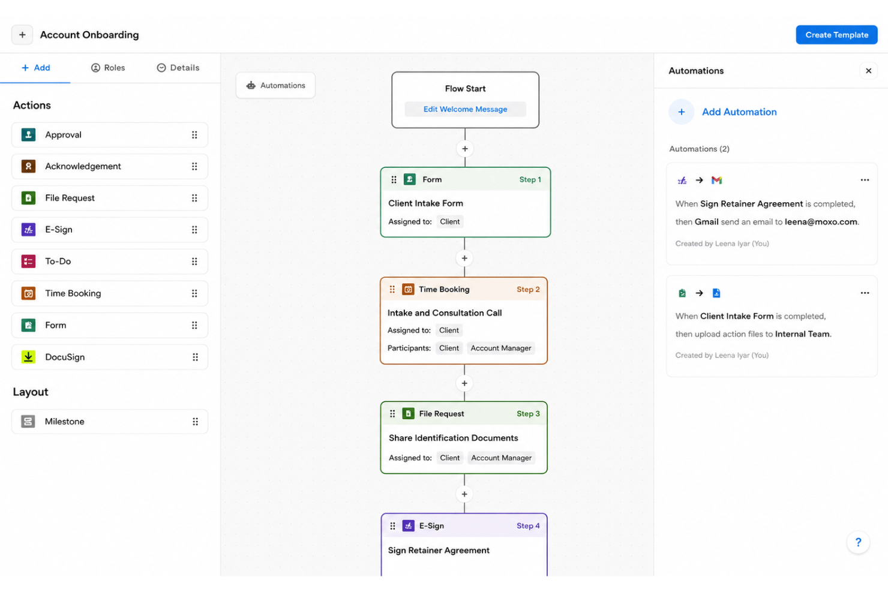Select the Client Intake Form step title

pyautogui.click(x=425, y=203)
